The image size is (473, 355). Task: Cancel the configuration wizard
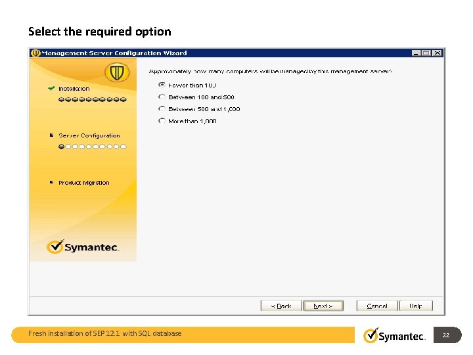pyautogui.click(x=377, y=306)
